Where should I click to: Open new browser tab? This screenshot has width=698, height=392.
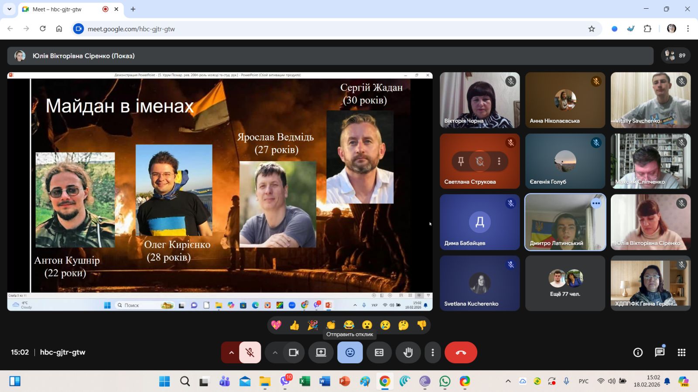(133, 9)
